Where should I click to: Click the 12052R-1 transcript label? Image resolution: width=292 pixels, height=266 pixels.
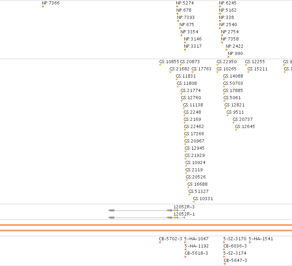tap(184, 214)
